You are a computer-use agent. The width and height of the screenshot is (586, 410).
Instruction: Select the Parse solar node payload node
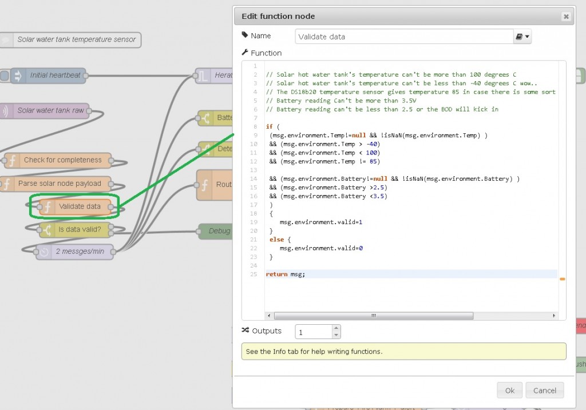(x=56, y=184)
